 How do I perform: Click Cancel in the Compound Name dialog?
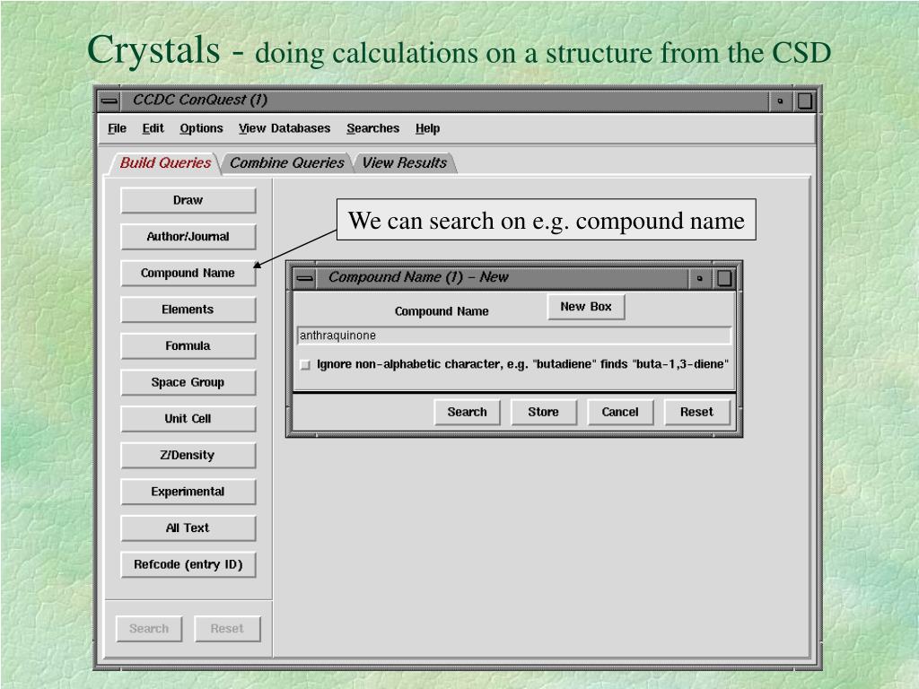tap(620, 413)
